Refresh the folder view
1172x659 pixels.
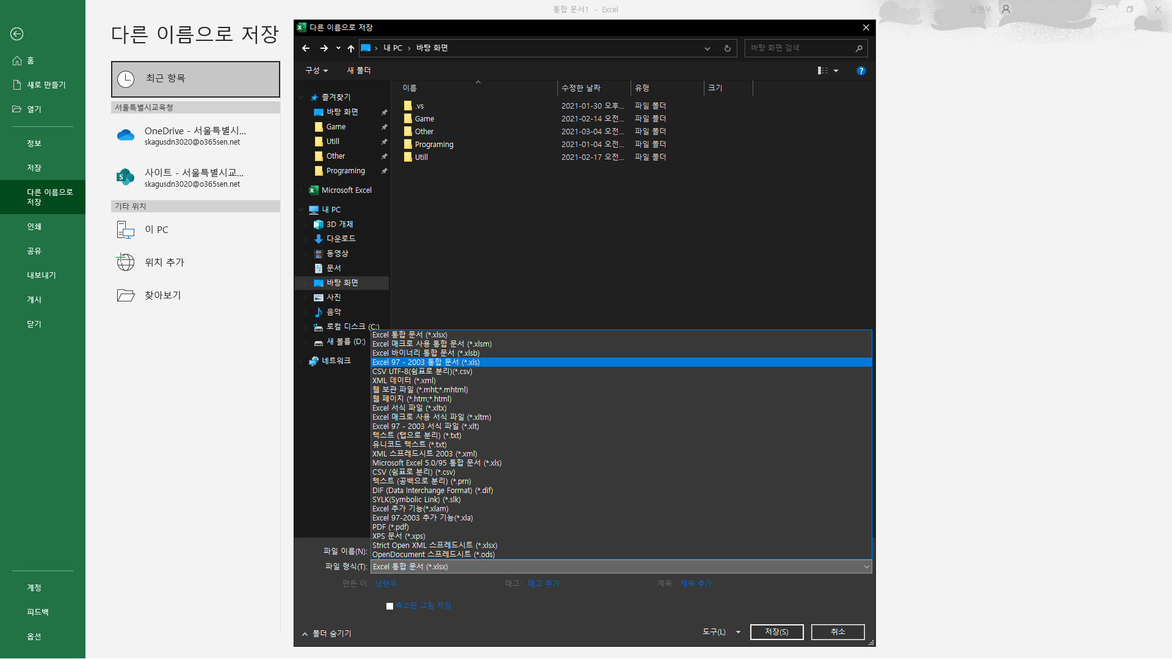(728, 48)
